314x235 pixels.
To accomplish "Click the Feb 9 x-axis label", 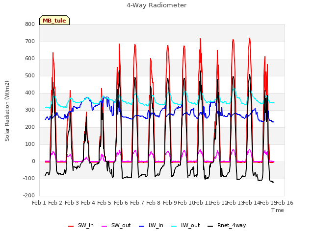I will click(170, 203).
